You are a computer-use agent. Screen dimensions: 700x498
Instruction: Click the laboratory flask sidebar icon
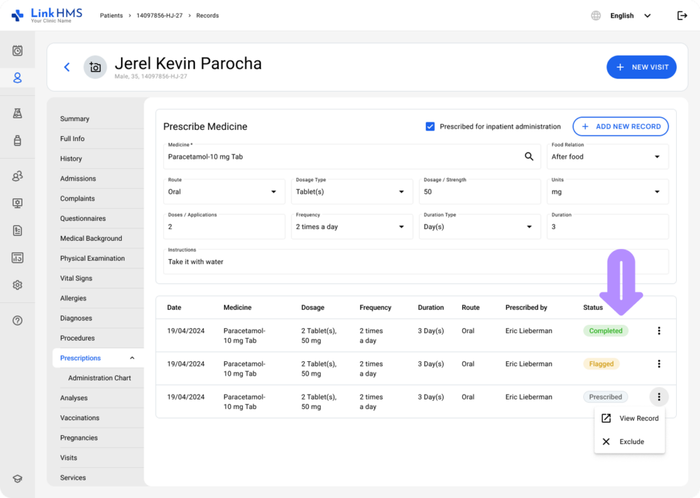point(18,114)
